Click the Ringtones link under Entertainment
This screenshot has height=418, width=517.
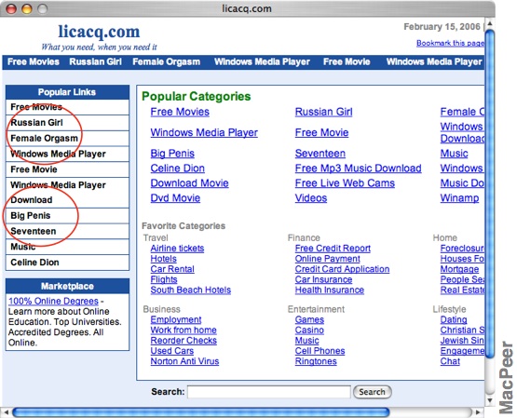point(316,361)
